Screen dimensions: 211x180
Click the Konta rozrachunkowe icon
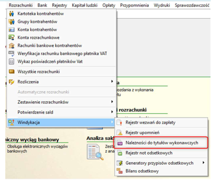click(12, 37)
